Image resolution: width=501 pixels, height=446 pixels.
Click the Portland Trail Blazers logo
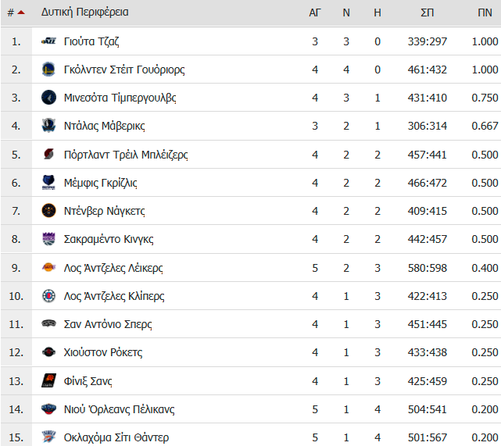pos(48,154)
